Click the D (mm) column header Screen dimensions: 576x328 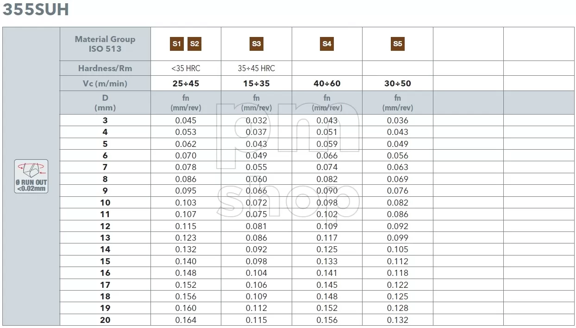click(x=105, y=103)
